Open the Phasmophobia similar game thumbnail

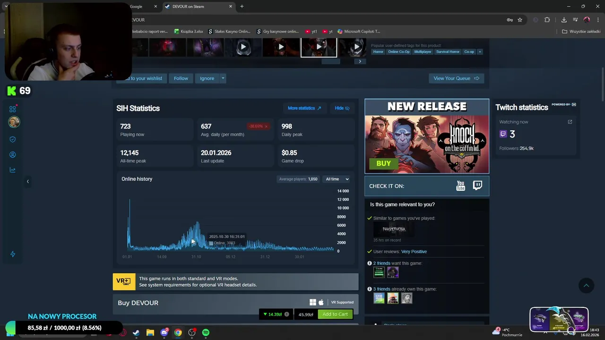point(394,229)
